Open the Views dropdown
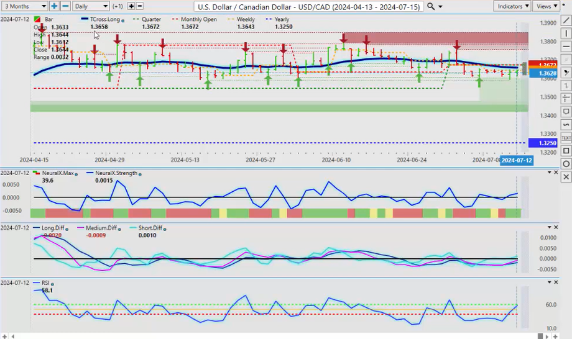 [546, 6]
